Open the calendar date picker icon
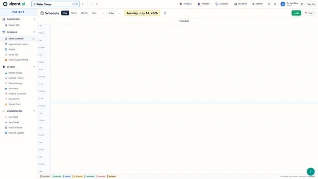The width and height of the screenshot is (318, 179). [x=165, y=13]
